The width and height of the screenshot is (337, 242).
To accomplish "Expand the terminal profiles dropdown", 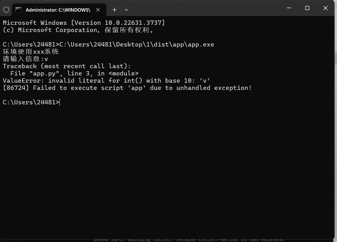I will (x=126, y=10).
